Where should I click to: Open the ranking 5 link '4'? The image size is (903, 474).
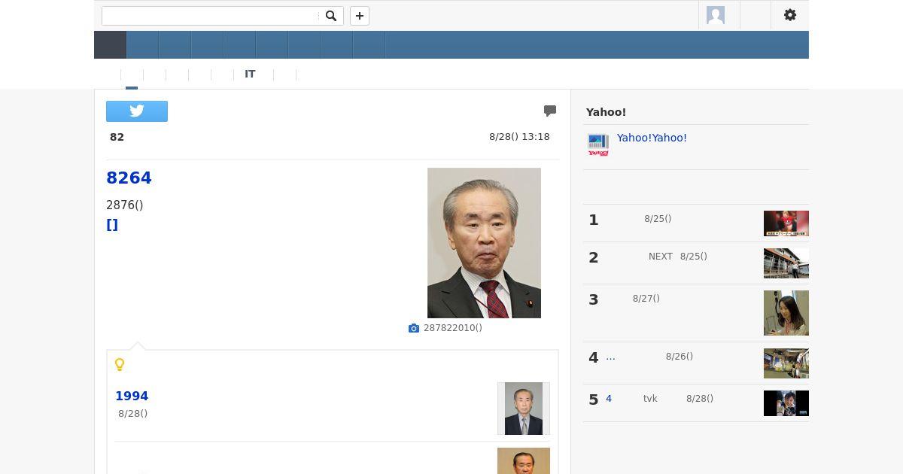[609, 399]
